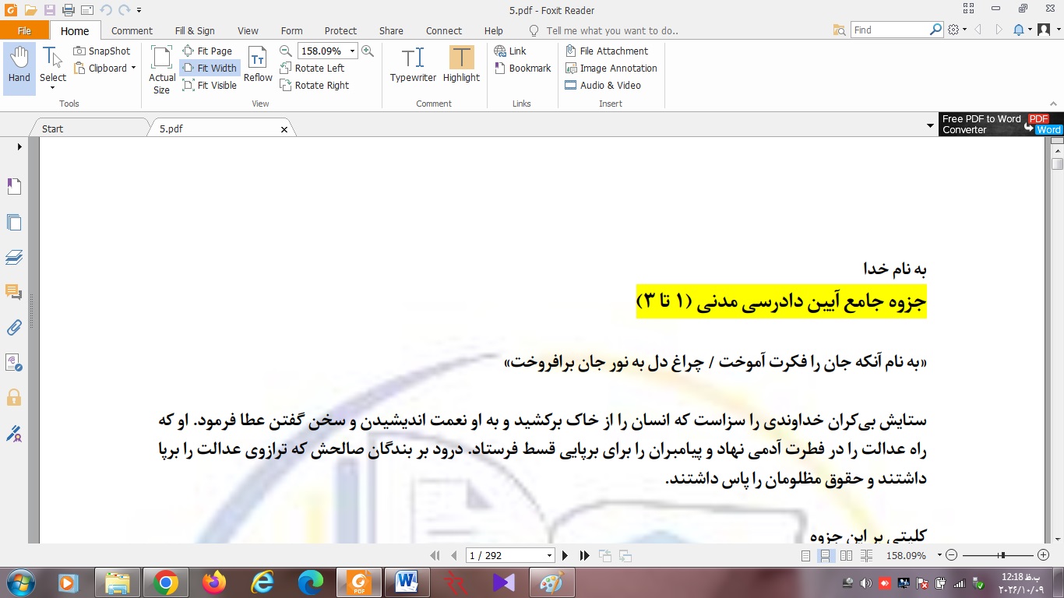
Task: Insert a File Attachment
Action: click(x=606, y=51)
